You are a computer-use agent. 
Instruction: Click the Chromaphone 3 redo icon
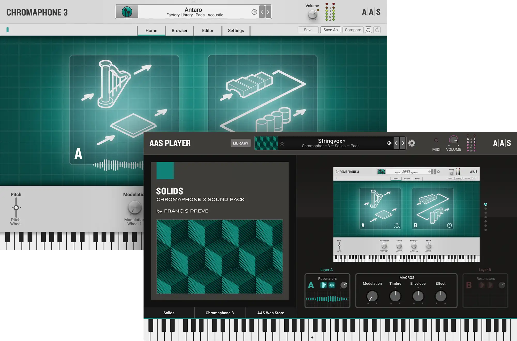tap(377, 30)
